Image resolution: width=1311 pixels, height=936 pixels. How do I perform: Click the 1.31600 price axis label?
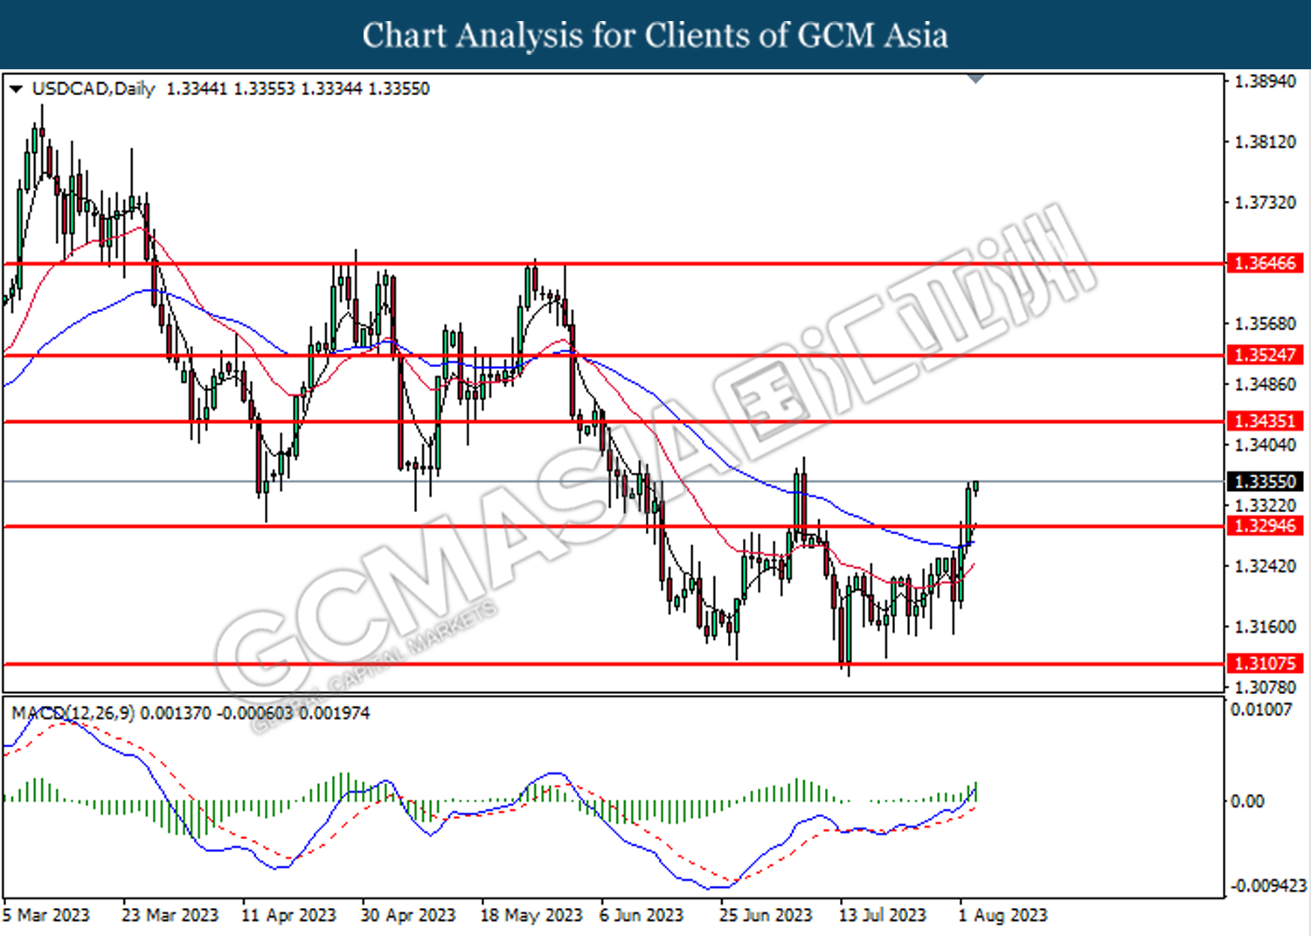1265,627
